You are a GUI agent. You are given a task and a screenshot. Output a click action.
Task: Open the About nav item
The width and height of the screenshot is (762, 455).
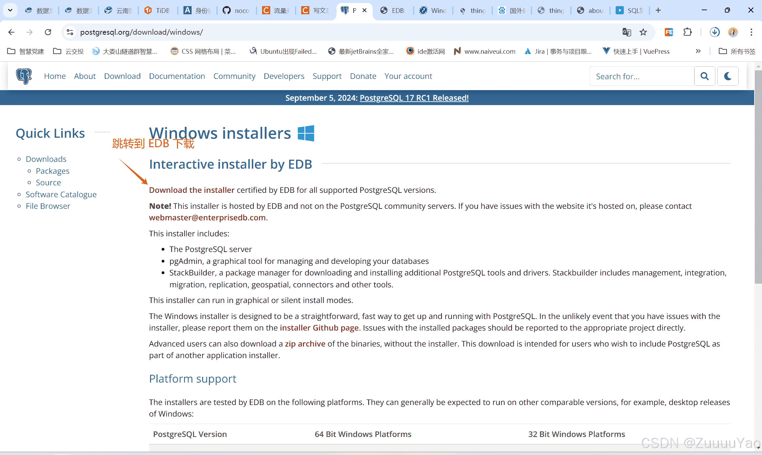click(x=85, y=76)
